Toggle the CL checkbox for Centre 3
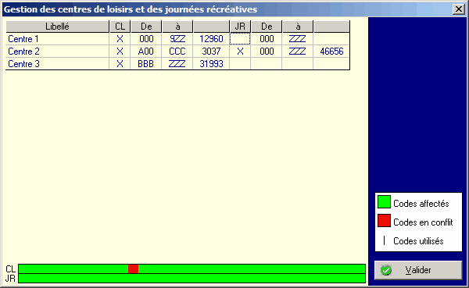The width and height of the screenshot is (469, 288). pos(120,64)
